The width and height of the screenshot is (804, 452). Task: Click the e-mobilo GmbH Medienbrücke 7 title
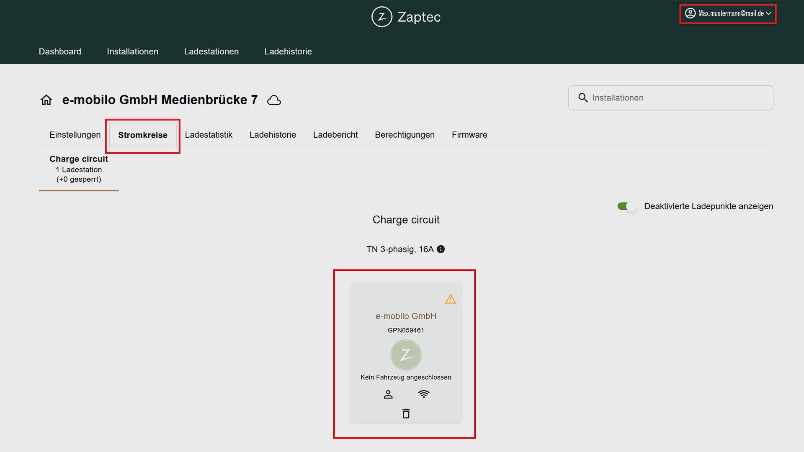(x=160, y=100)
